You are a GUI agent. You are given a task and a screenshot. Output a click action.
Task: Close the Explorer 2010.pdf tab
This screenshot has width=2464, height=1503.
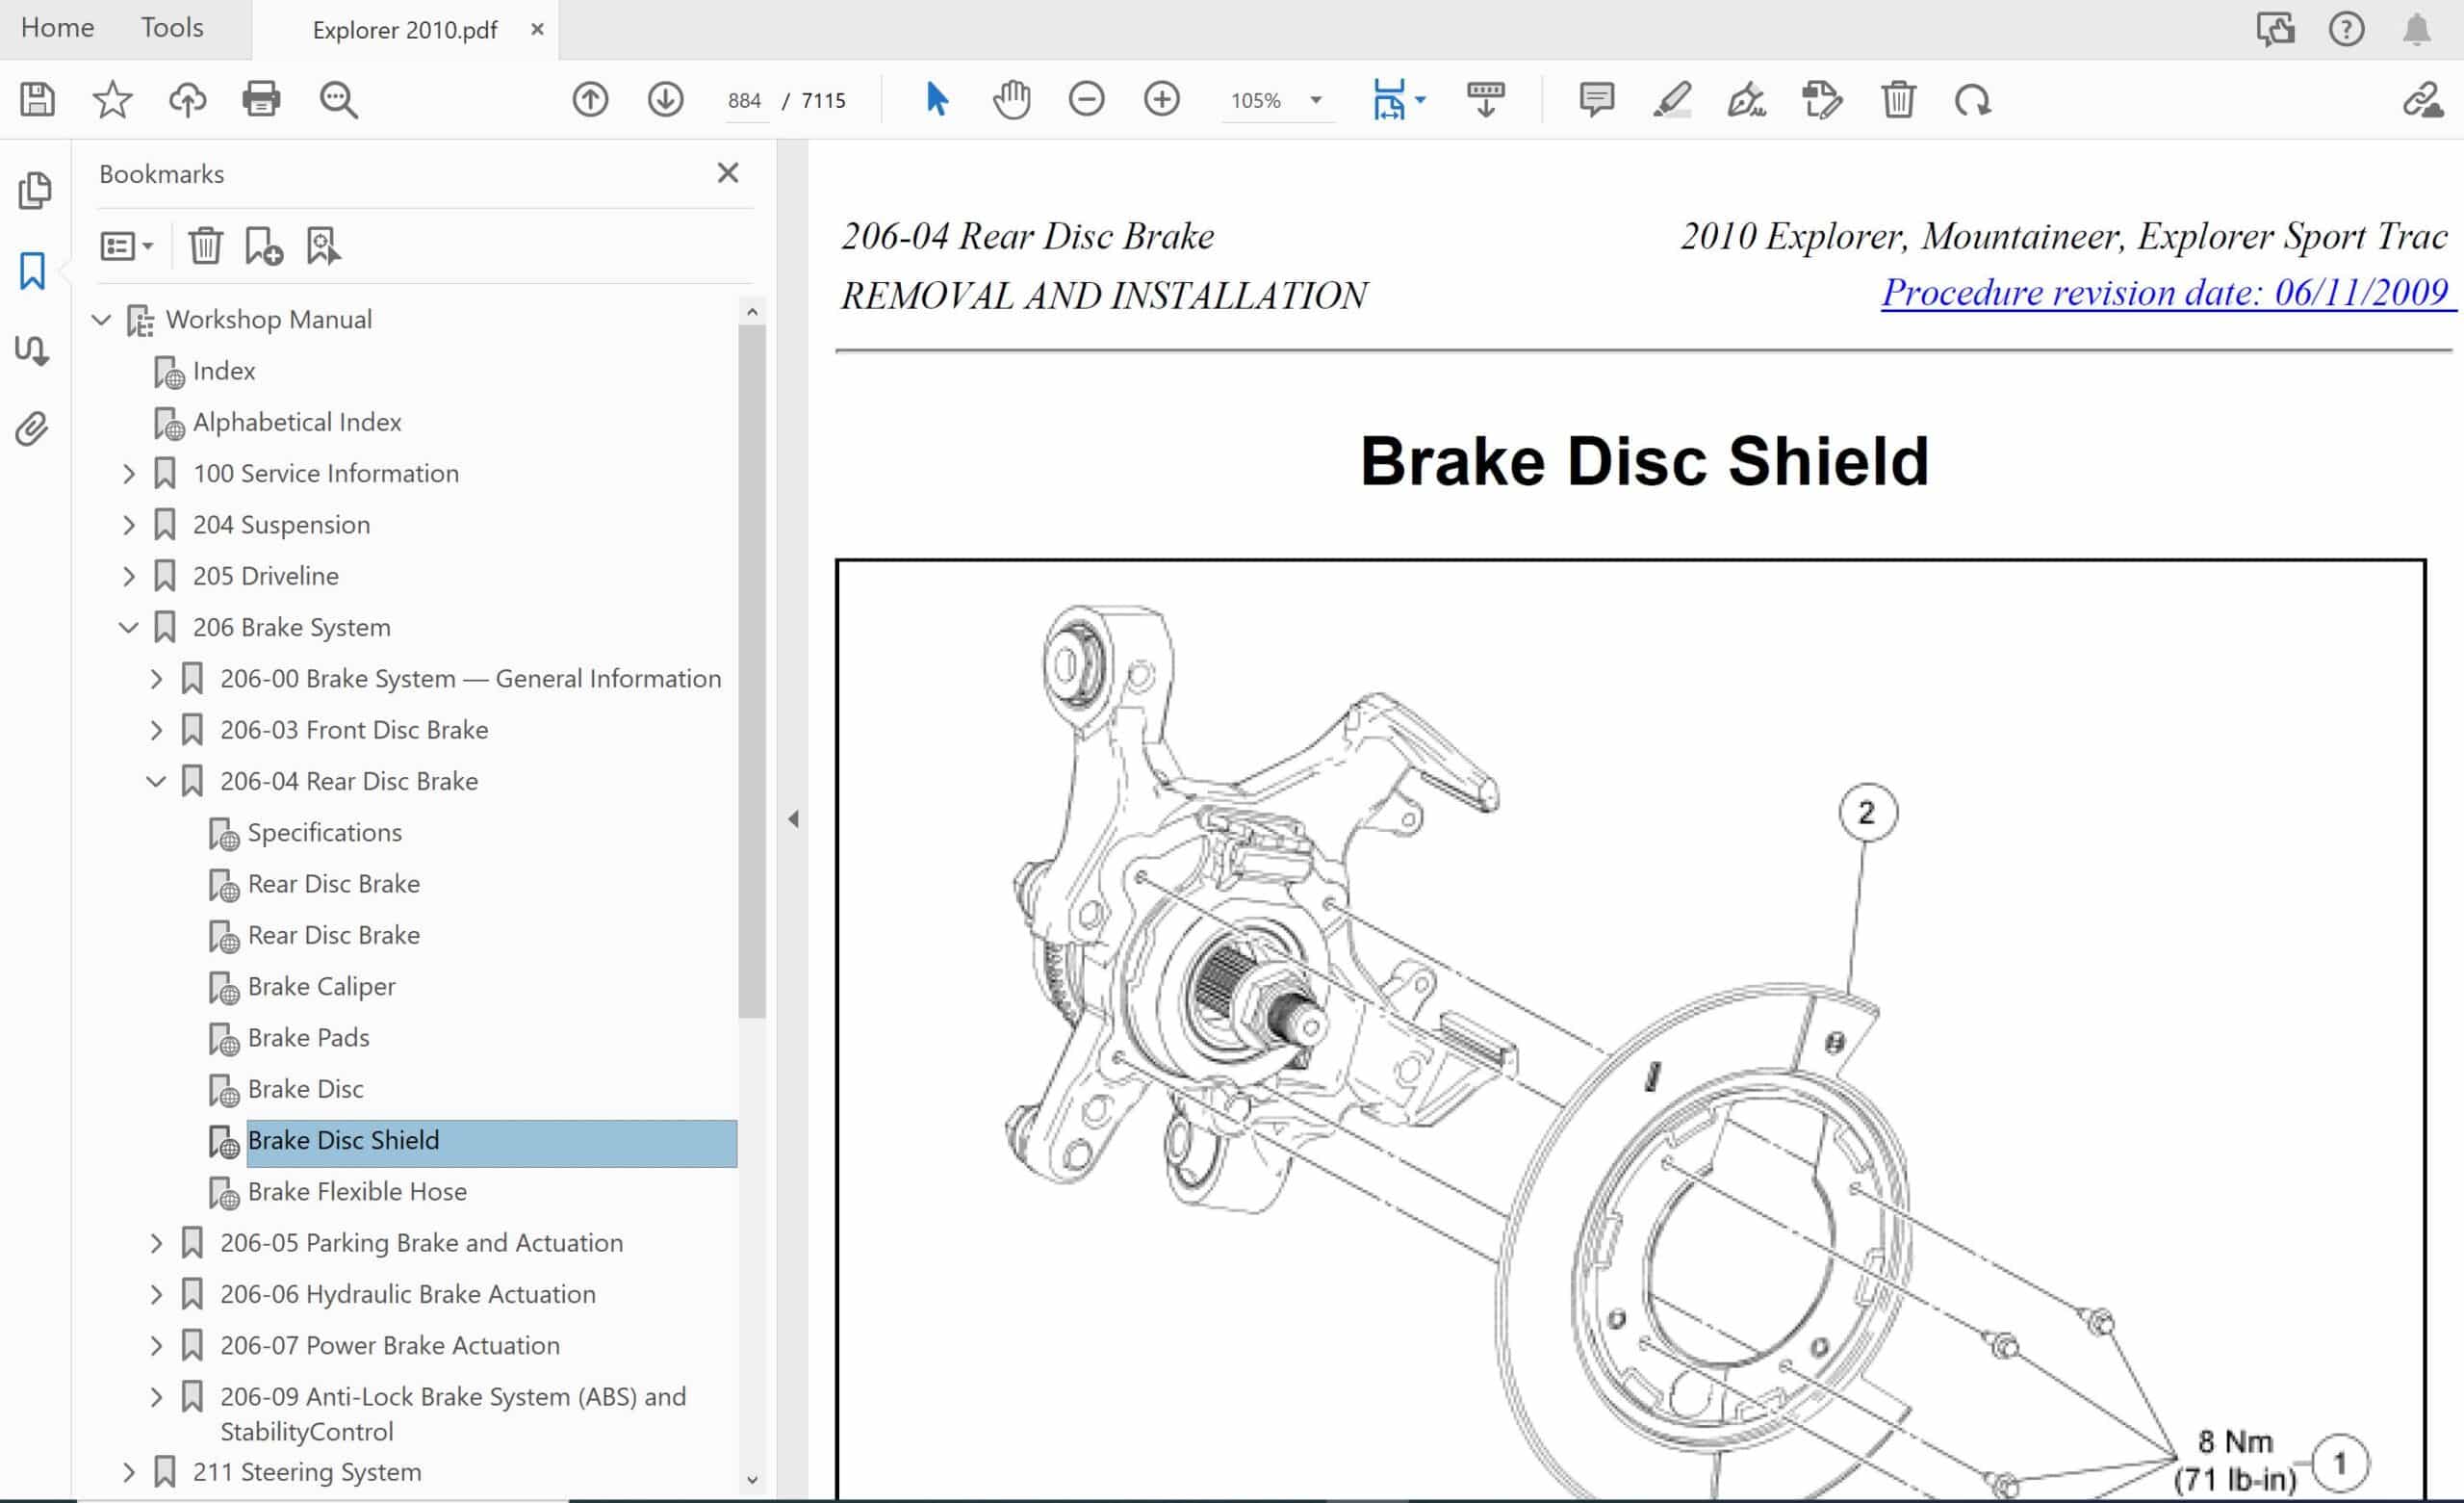[537, 29]
